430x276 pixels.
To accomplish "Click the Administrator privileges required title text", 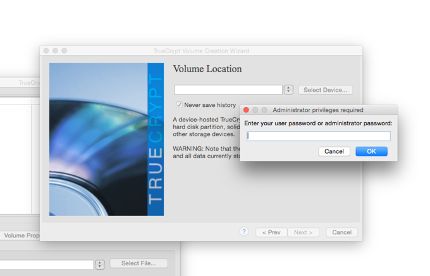I will 318,110.
